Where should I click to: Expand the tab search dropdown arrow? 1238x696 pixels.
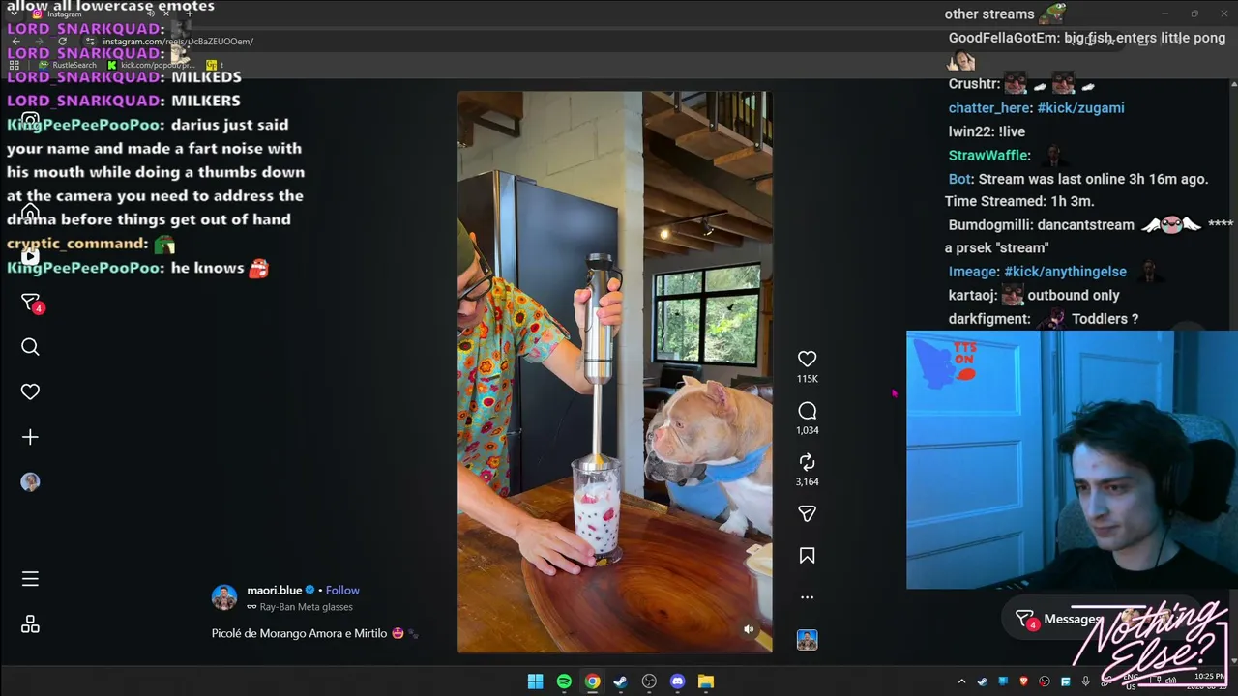(13, 14)
